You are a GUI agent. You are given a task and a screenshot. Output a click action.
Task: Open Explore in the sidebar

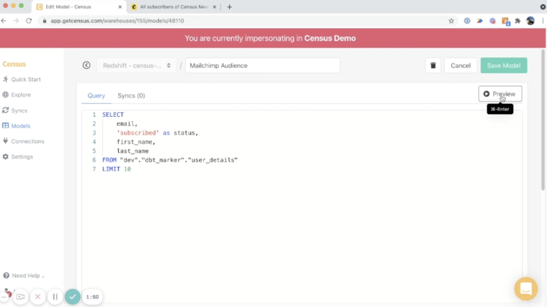point(16,95)
